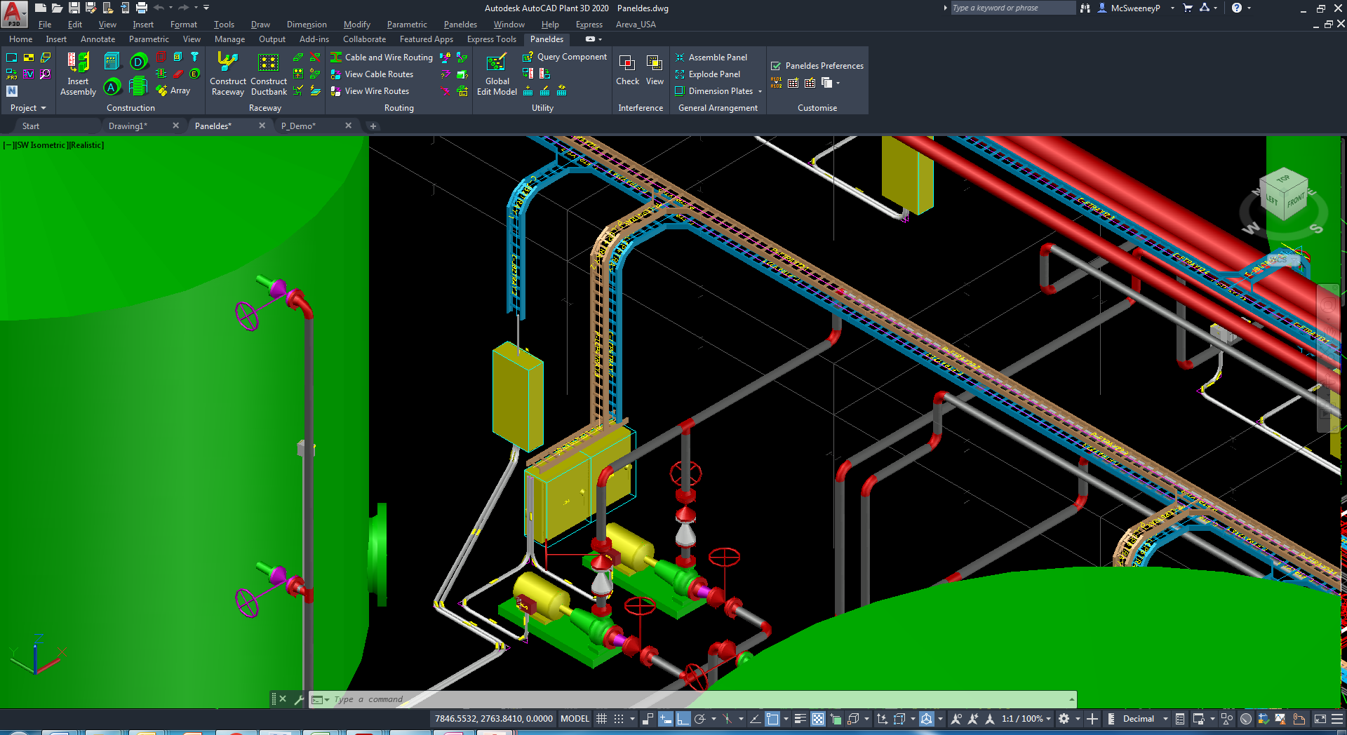Select the Array construction tool
The height and width of the screenshot is (735, 1347).
coord(173,90)
